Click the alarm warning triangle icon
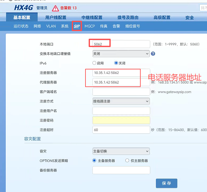207x192 pixels. click(55, 8)
